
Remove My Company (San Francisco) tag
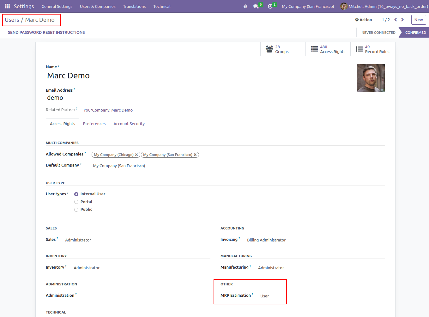[195, 155]
